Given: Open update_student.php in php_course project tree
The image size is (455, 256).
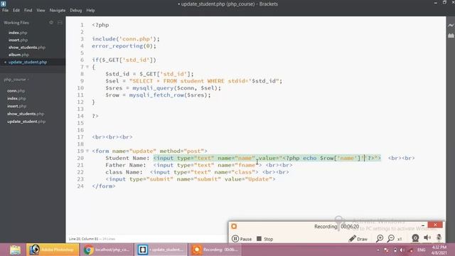Looking at the screenshot, I should [26, 122].
